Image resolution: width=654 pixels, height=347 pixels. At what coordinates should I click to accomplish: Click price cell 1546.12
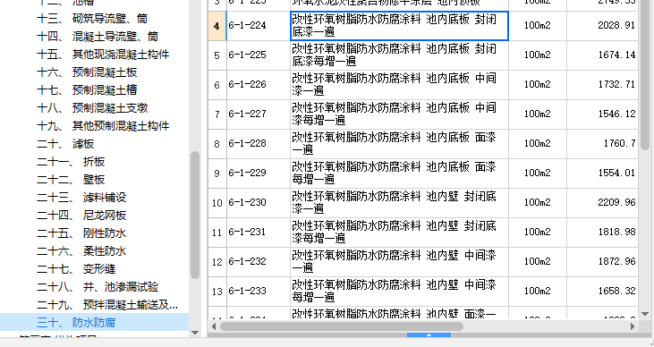(602, 114)
